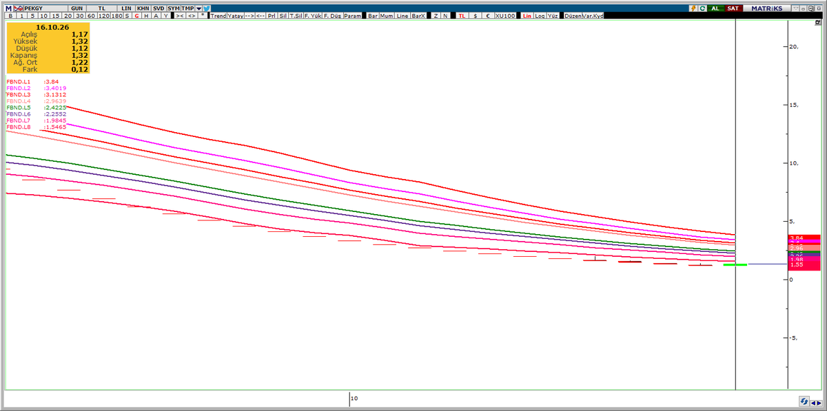This screenshot has height=411, width=827.
Task: Select the euro currency icon
Action: (487, 15)
